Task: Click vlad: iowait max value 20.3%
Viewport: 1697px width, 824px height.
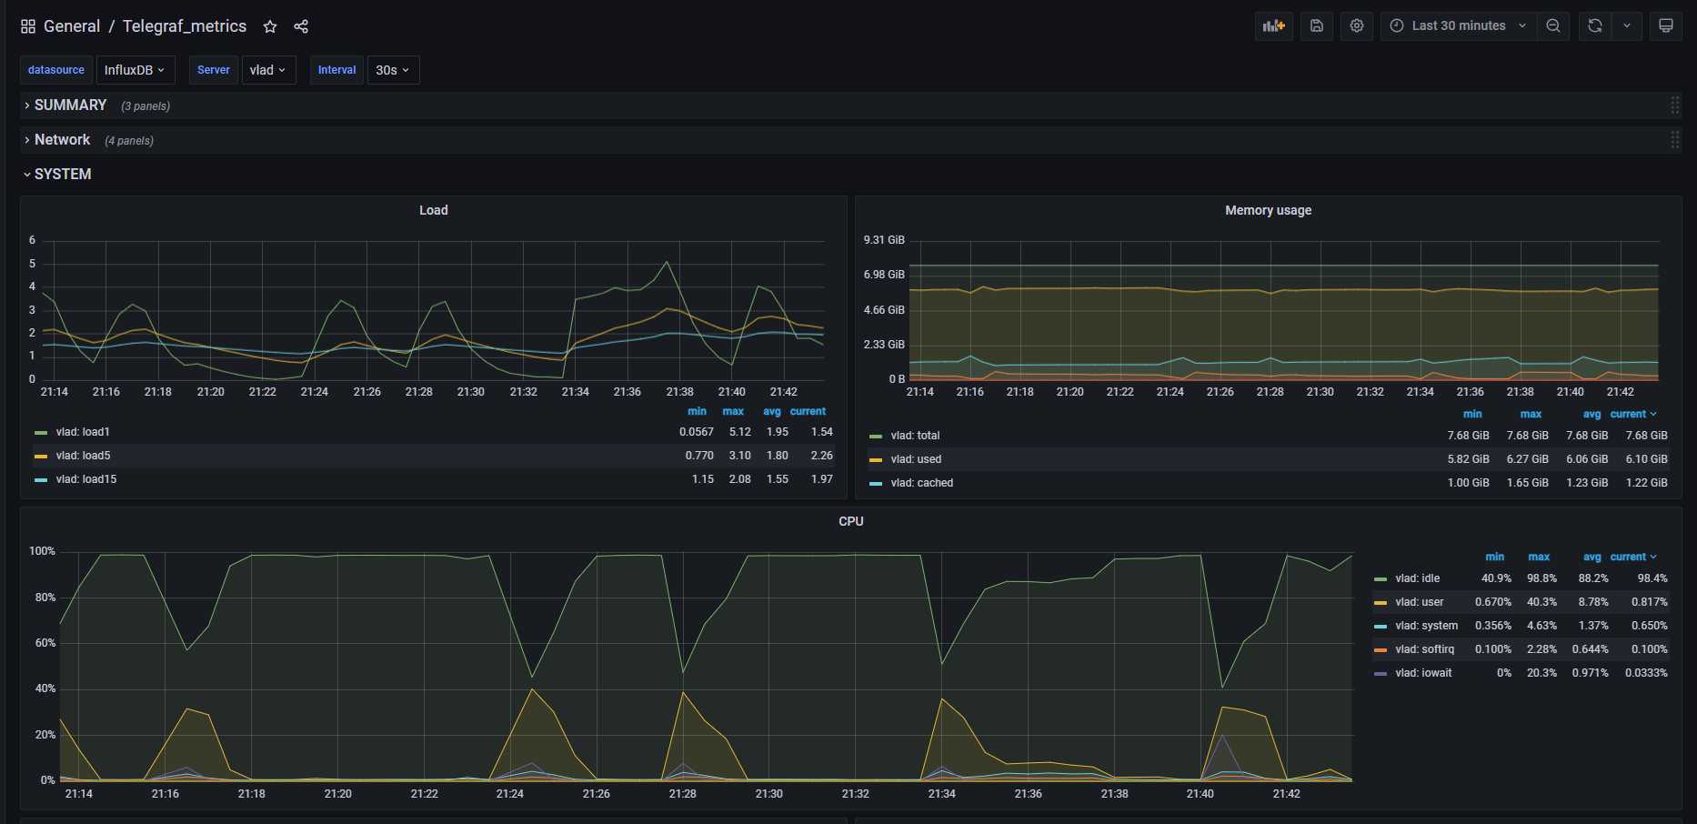Action: (x=1541, y=673)
